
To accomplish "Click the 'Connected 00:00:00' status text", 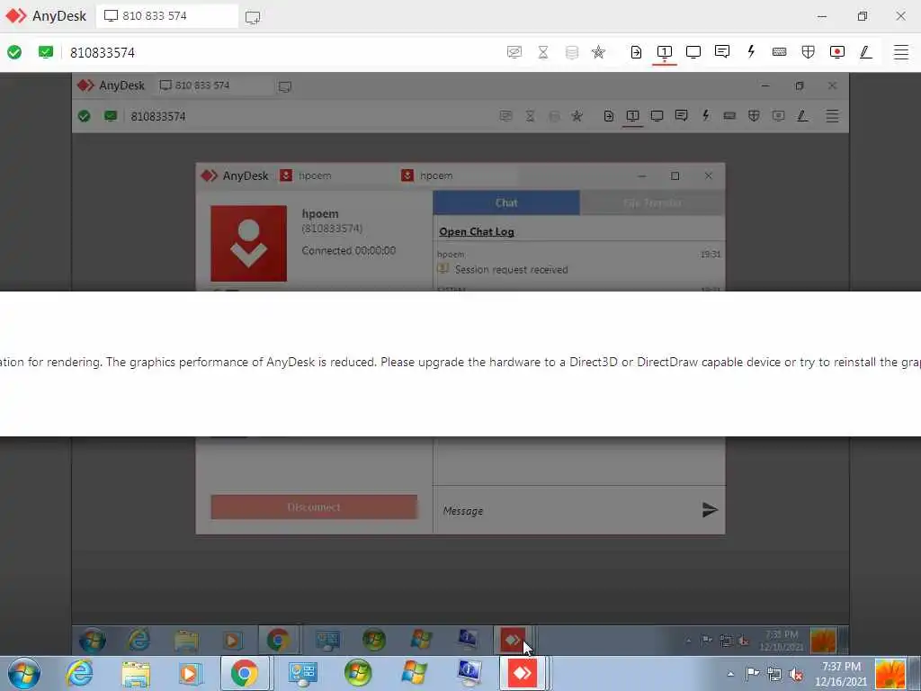I will click(349, 250).
